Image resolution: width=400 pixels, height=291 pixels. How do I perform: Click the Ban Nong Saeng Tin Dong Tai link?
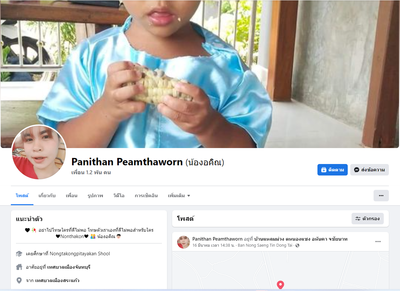click(x=265, y=245)
